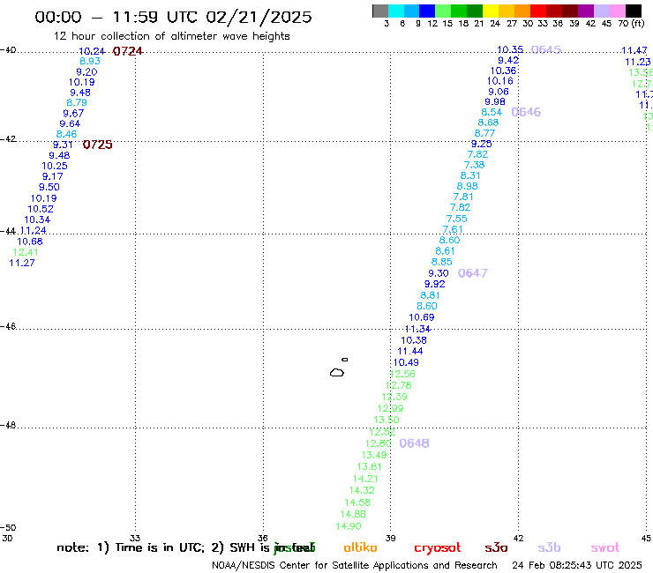Click the 14.58 wave height value
653x573 pixels.
357,502
